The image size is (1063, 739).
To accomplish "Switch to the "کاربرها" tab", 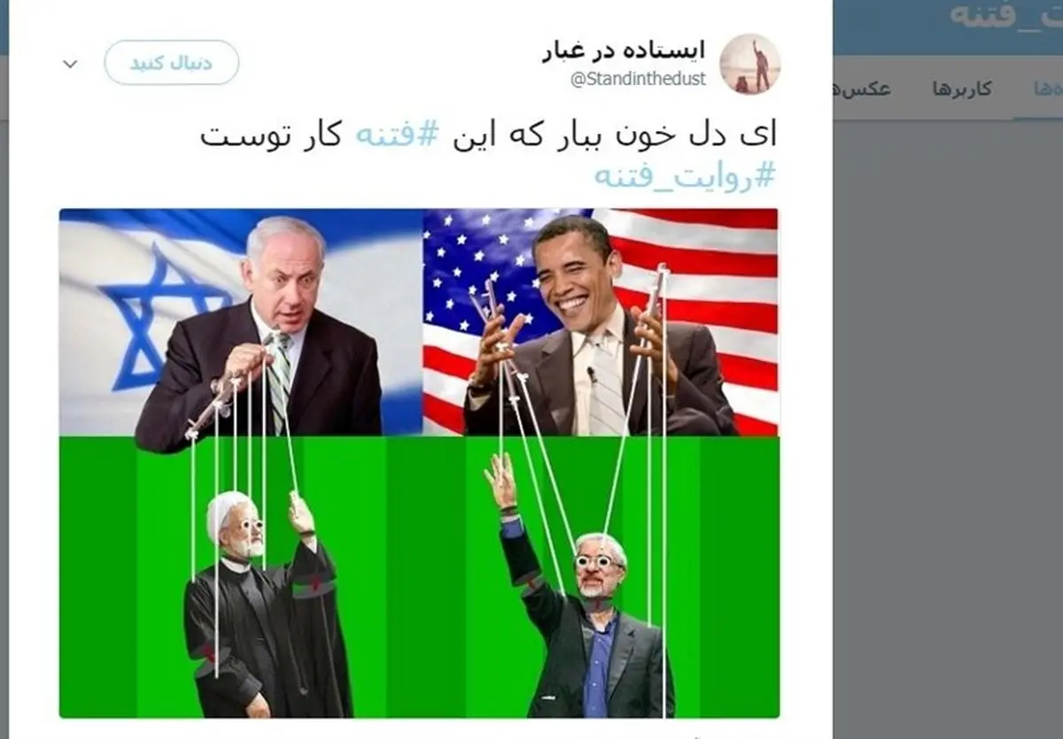I will (x=961, y=89).
